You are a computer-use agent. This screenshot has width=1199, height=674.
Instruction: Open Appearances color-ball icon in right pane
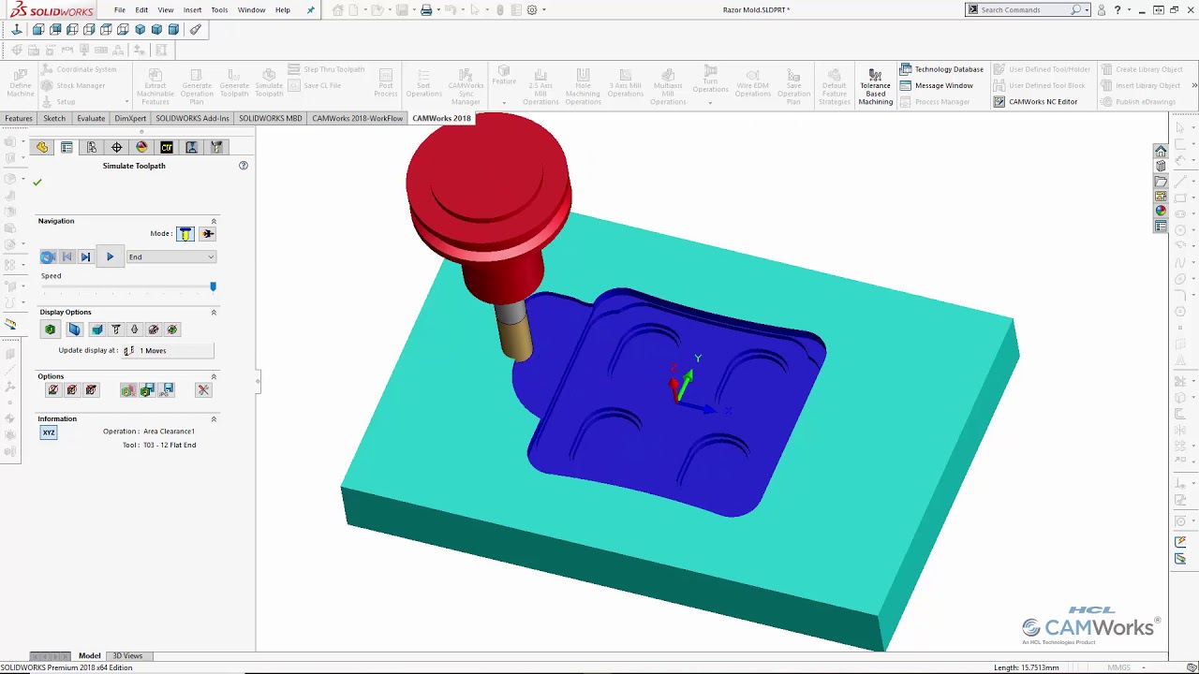click(x=1161, y=211)
